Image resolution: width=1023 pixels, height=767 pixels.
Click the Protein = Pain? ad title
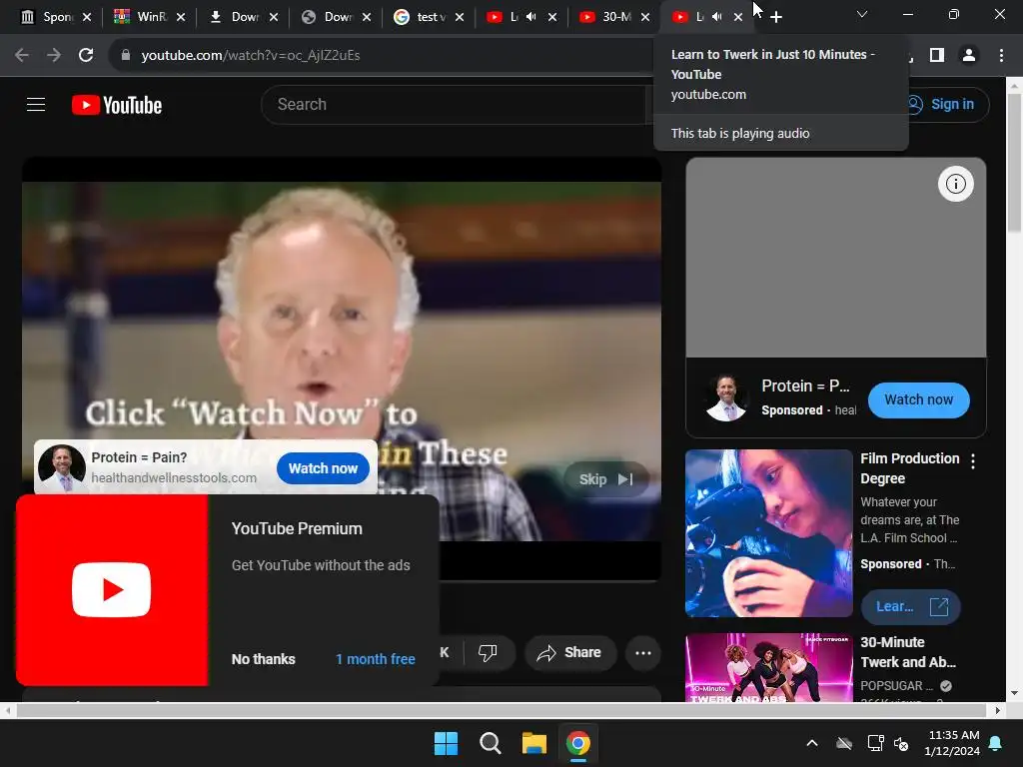(x=139, y=457)
